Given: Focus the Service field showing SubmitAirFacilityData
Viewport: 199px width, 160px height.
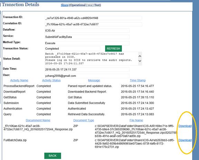Looking at the screenshot, I should click(x=87, y=37).
